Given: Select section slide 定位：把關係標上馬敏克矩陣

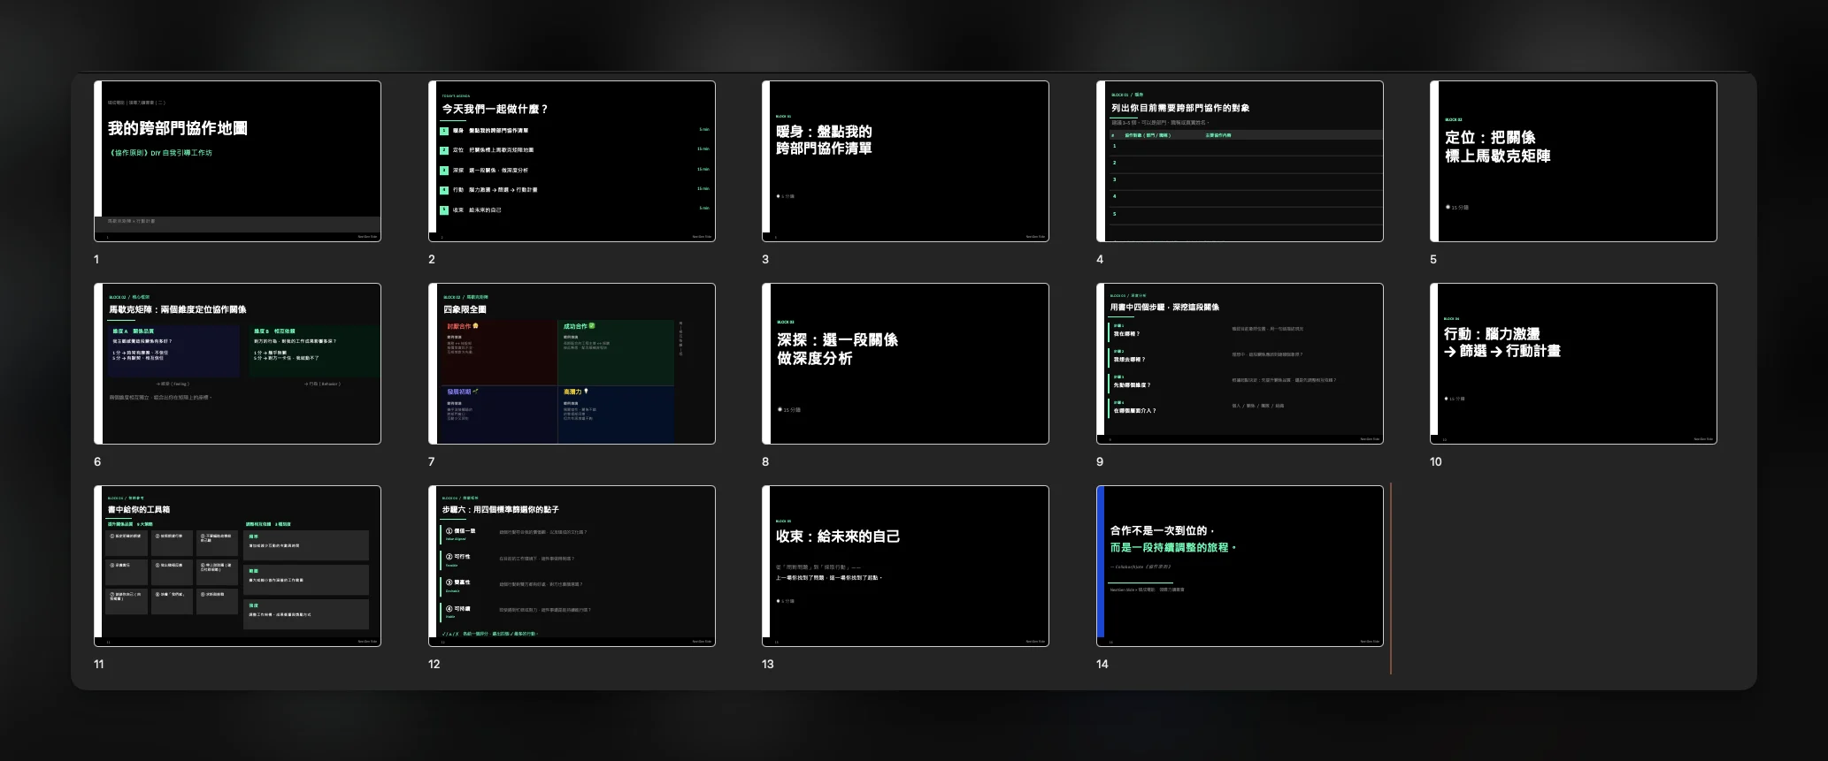Looking at the screenshot, I should tap(1573, 161).
